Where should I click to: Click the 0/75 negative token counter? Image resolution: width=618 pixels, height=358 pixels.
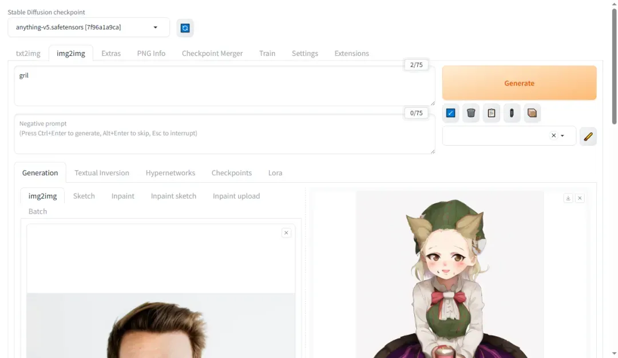coord(416,113)
